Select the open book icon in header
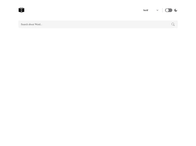This screenshot has width=196, height=146. pos(21,10)
